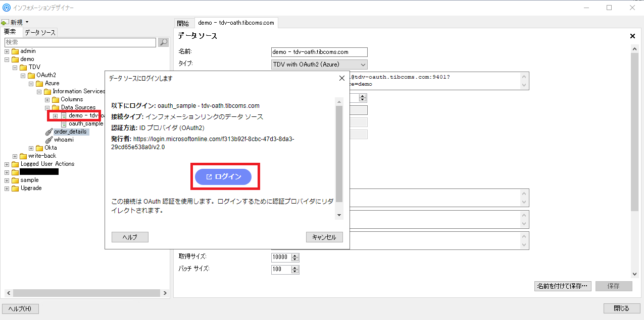This screenshot has width=644, height=320.
Task: Expand the Okta folder
Action: [31, 148]
